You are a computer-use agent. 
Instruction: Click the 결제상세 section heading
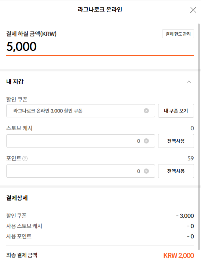17,198
